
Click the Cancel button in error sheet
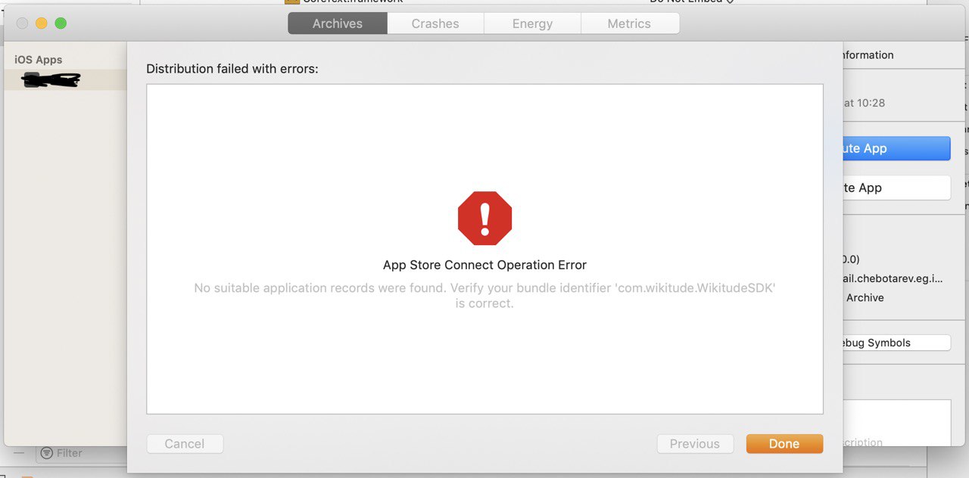coord(185,444)
